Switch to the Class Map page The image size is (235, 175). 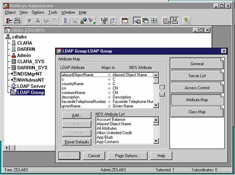pyautogui.click(x=197, y=112)
